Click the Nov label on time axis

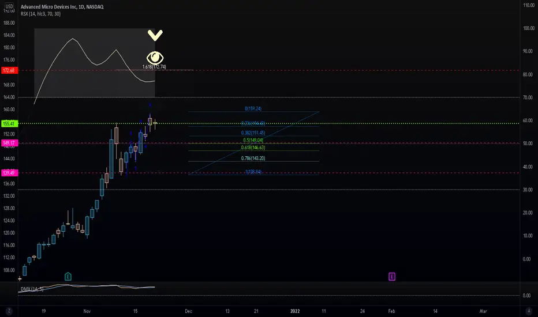coord(87,311)
